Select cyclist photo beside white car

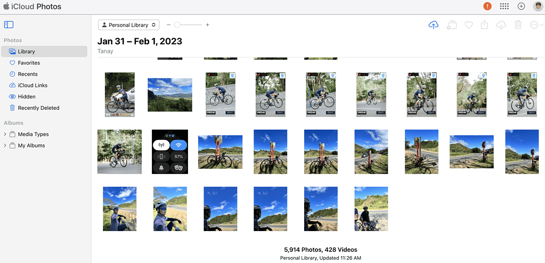120,95
